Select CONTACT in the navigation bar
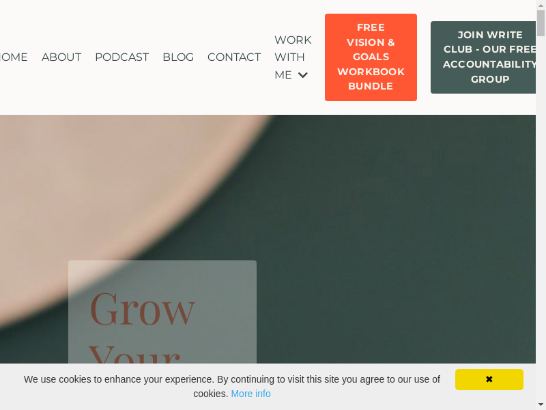Image resolution: width=546 pixels, height=410 pixels. point(234,57)
